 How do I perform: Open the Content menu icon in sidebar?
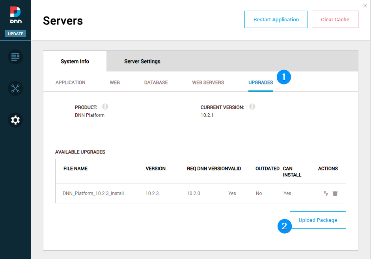(x=15, y=57)
